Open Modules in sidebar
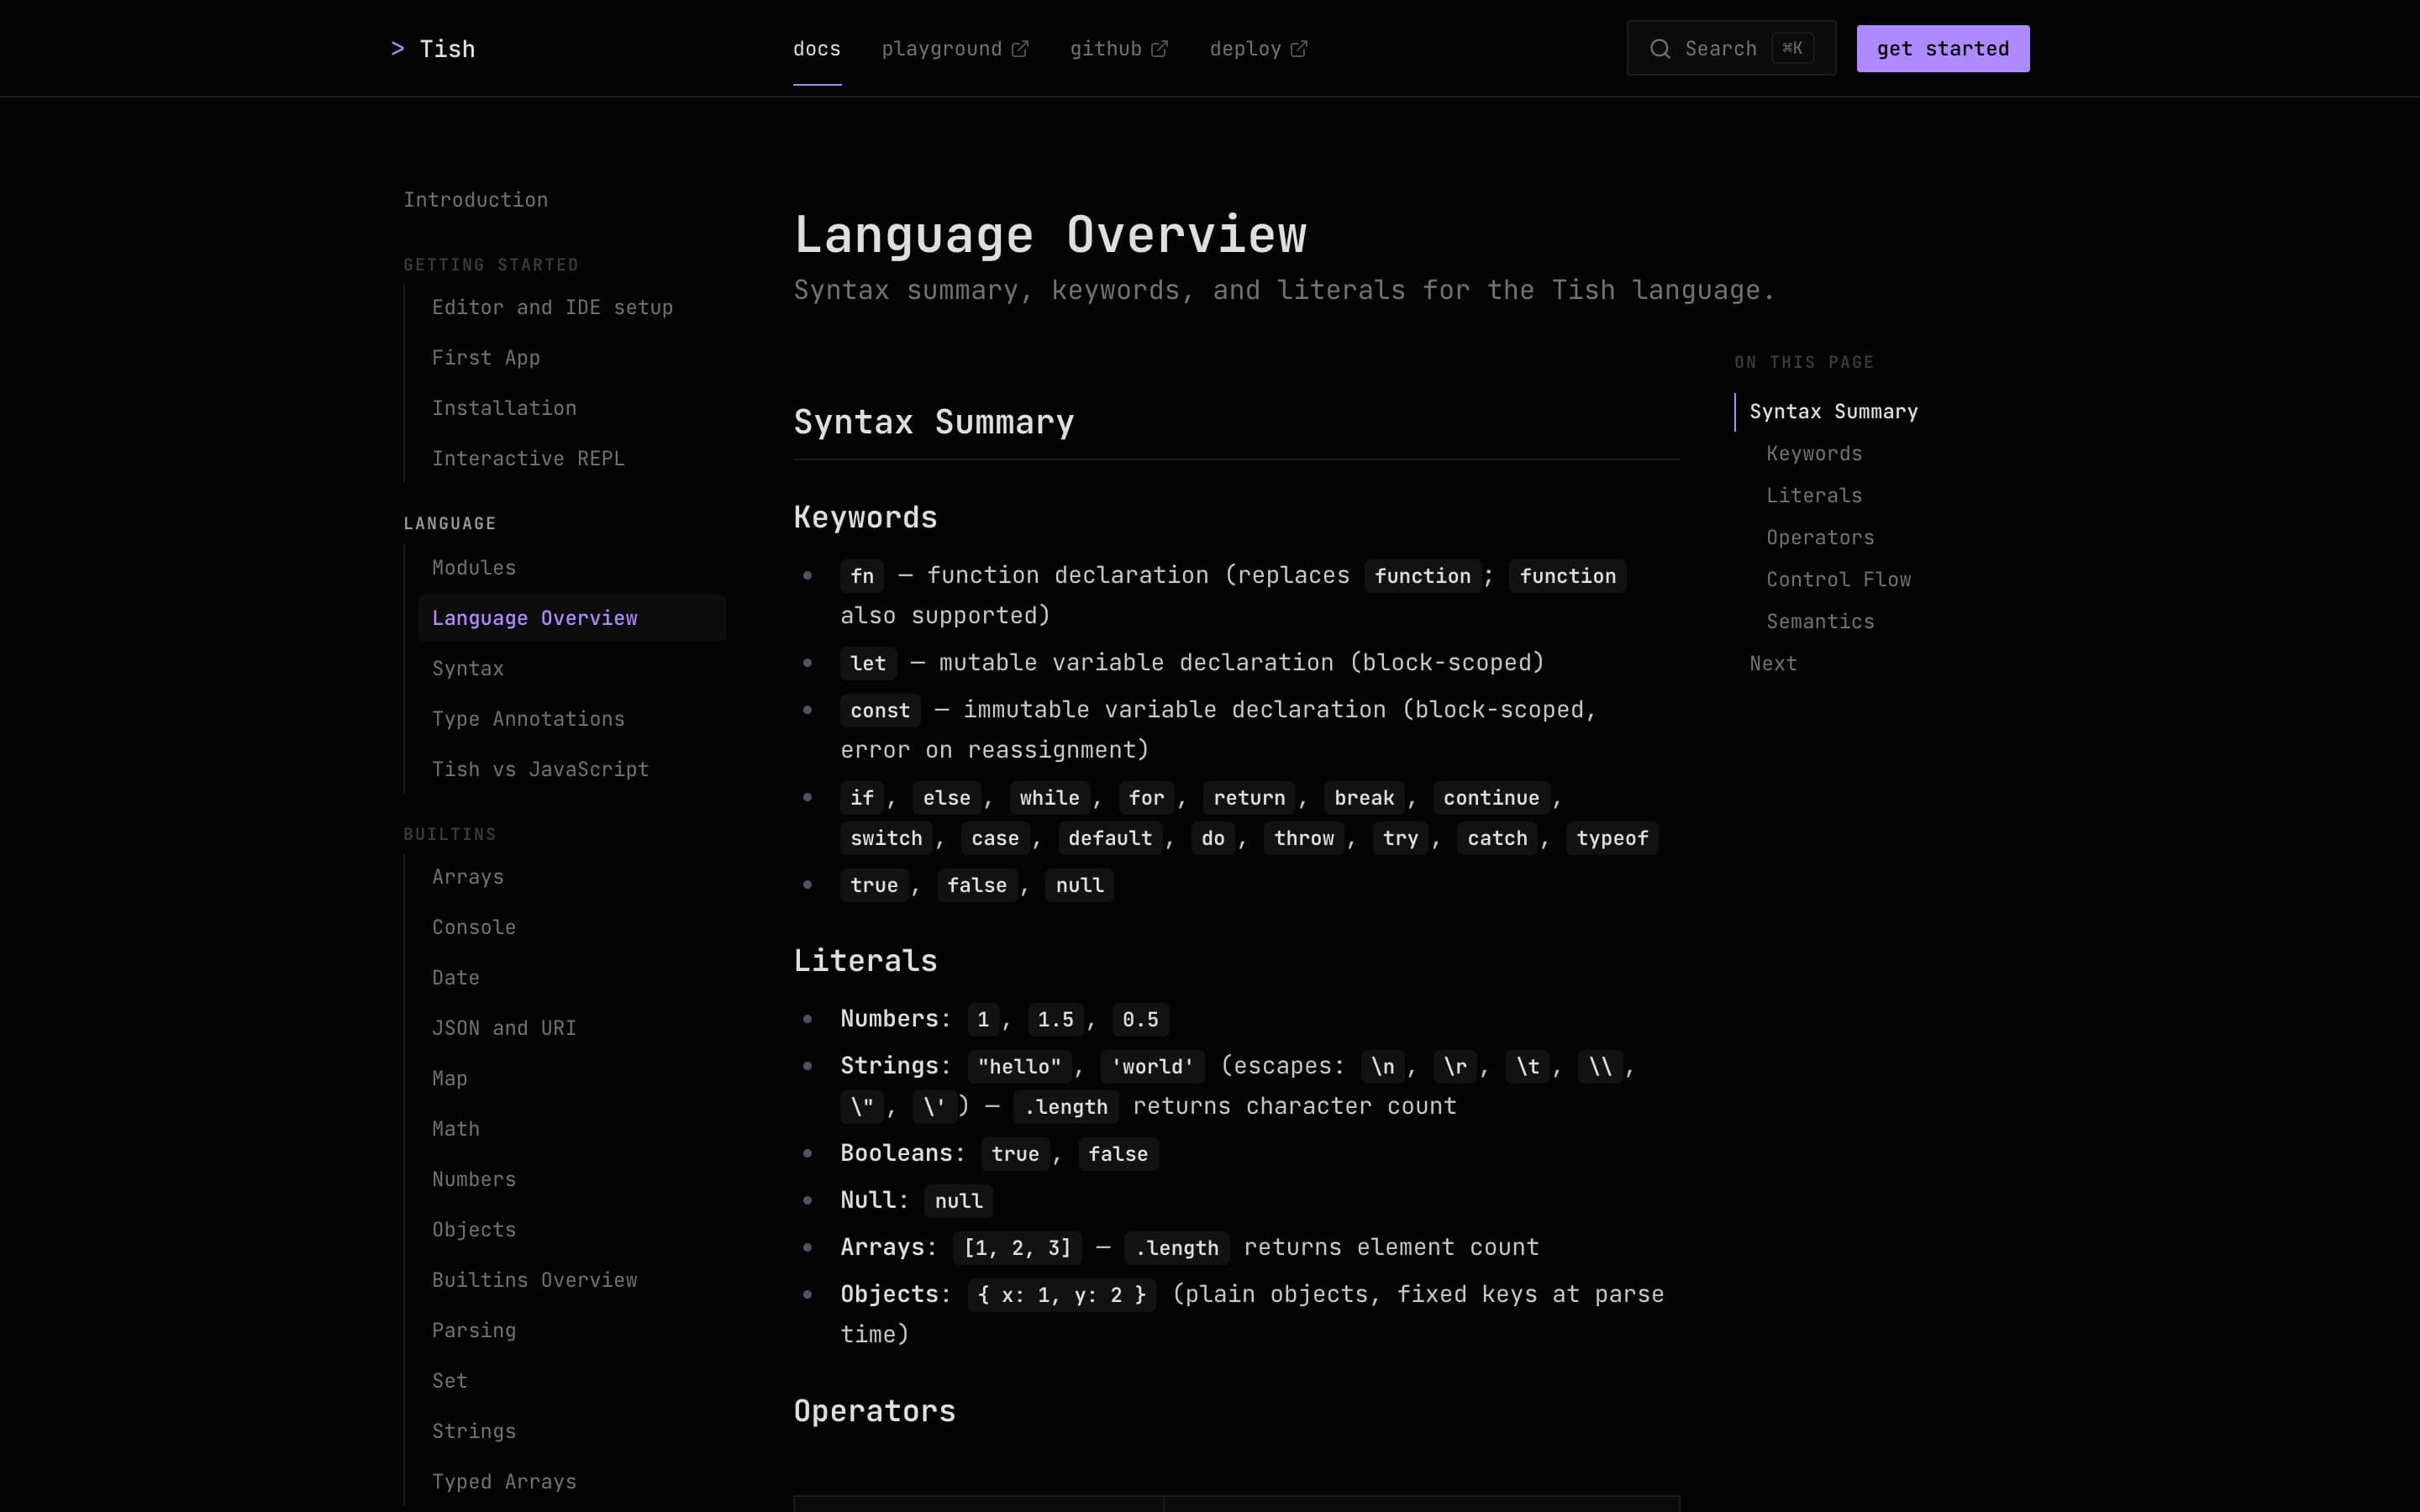The height and width of the screenshot is (1512, 2420). (474, 568)
